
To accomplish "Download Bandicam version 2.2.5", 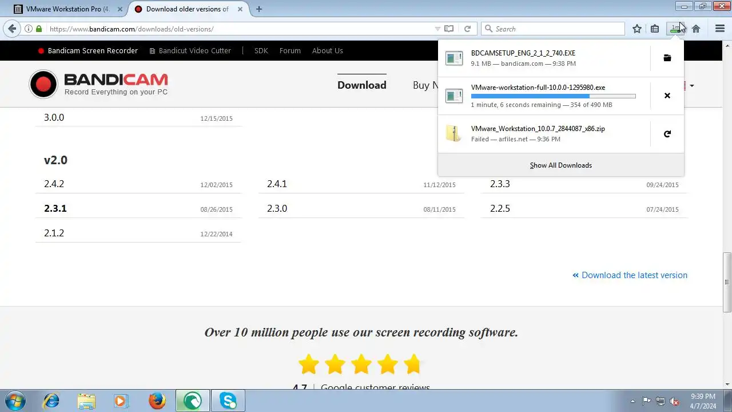I will click(x=500, y=208).
